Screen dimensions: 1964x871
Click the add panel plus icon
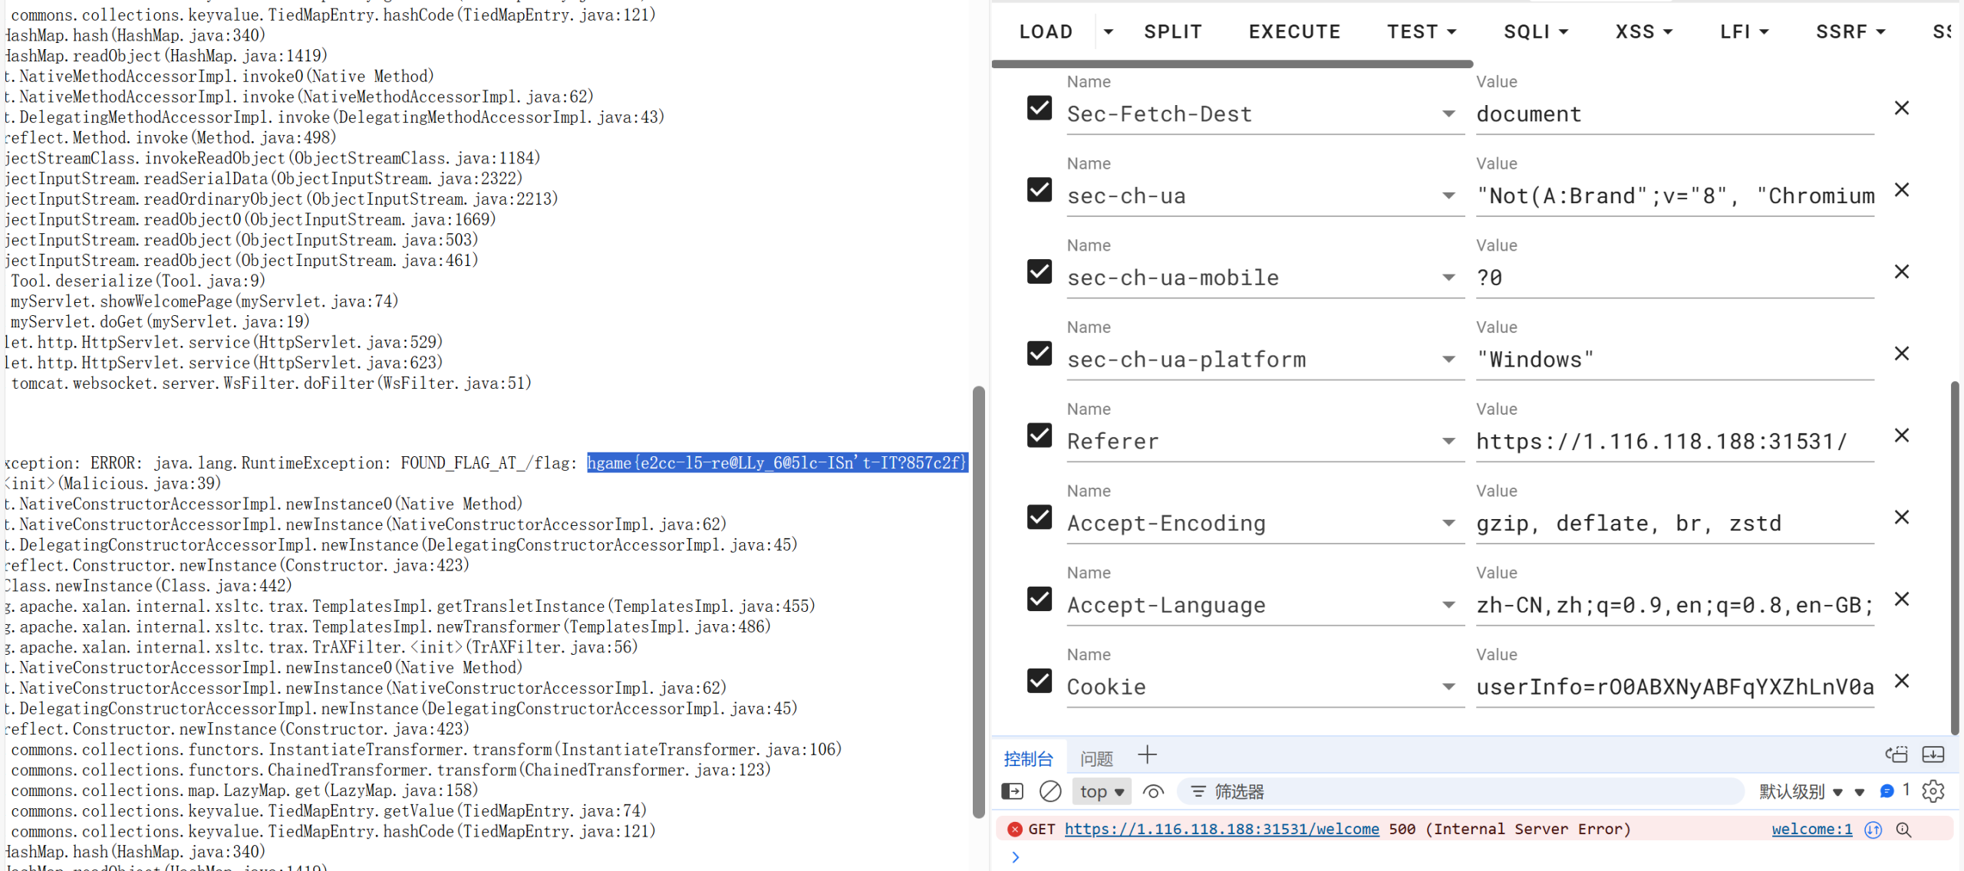pyautogui.click(x=1147, y=755)
